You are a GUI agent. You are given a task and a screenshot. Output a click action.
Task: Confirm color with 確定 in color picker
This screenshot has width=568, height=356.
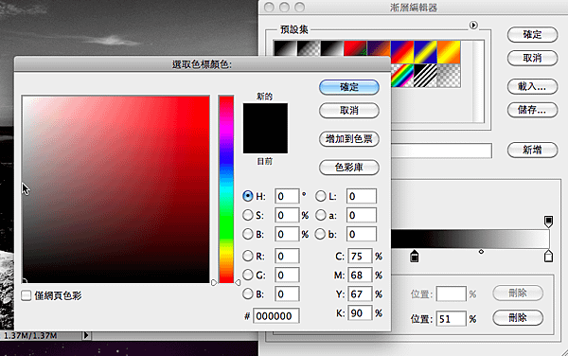(349, 87)
